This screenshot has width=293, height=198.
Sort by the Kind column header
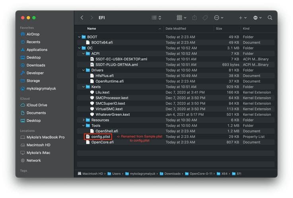[246, 29]
